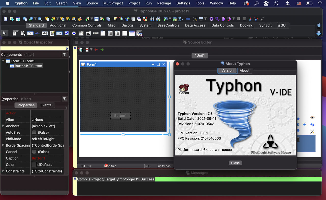The width and height of the screenshot is (326, 200).
Task: Select the TActionList component icon
Action: click(139, 33)
